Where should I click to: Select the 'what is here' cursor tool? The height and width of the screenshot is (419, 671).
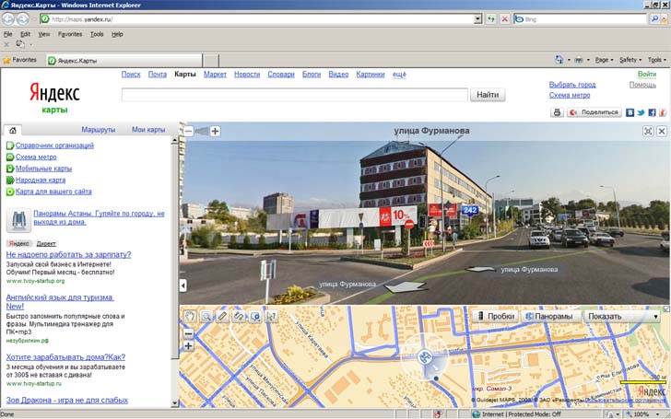tap(272, 317)
